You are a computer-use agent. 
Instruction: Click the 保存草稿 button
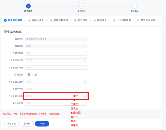(11, 124)
